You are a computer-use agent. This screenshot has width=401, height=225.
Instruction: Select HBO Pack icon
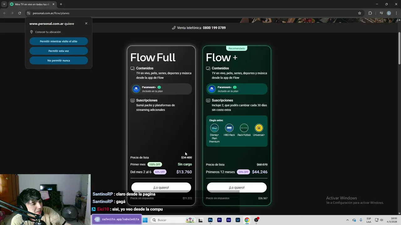tap(229, 128)
